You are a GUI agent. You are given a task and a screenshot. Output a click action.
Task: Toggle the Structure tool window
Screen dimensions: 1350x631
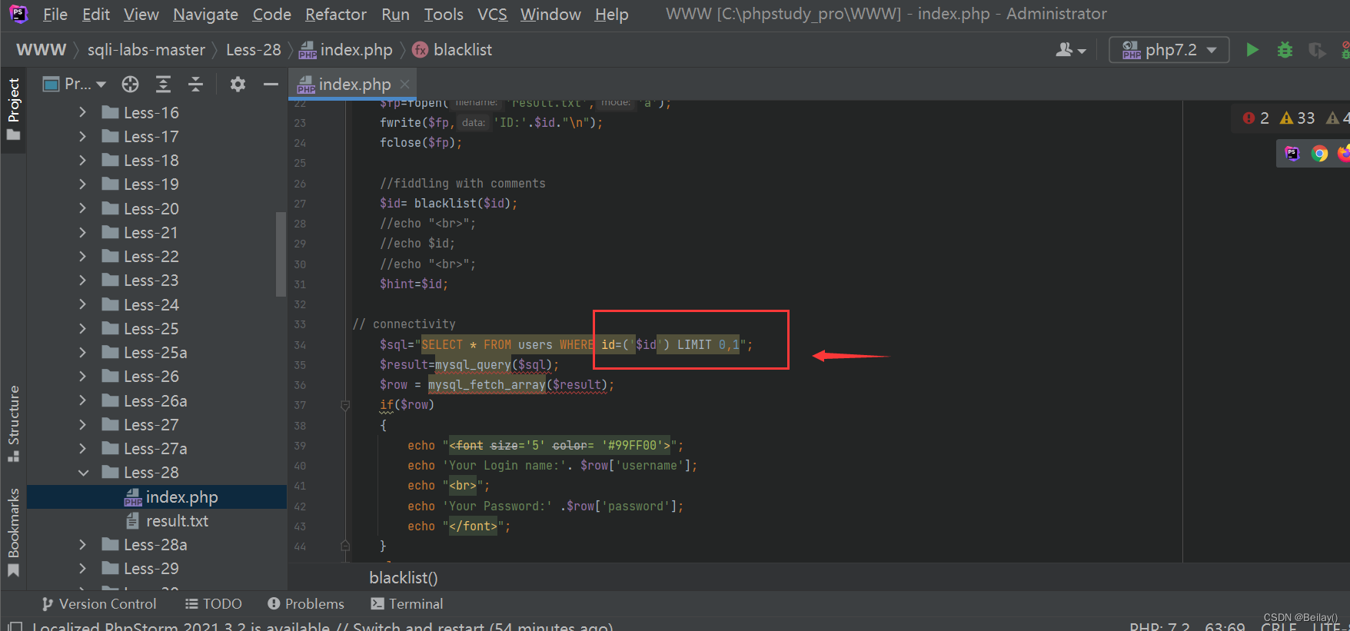tap(13, 423)
